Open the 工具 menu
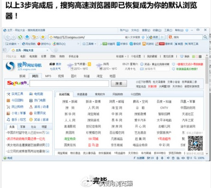Viewport: 211px width, 188px height. point(168,30)
